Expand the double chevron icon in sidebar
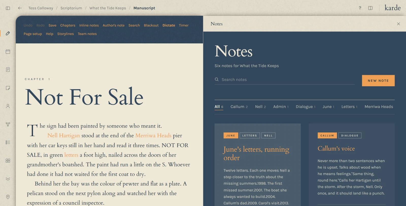The image size is (406, 206). click(x=8, y=179)
